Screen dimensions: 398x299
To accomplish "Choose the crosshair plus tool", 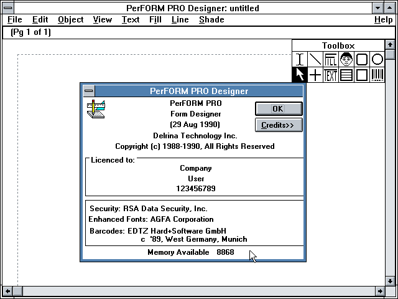I will [315, 75].
